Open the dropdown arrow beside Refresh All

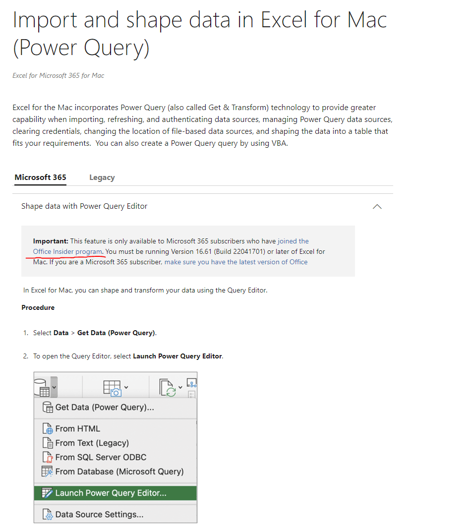pyautogui.click(x=180, y=387)
